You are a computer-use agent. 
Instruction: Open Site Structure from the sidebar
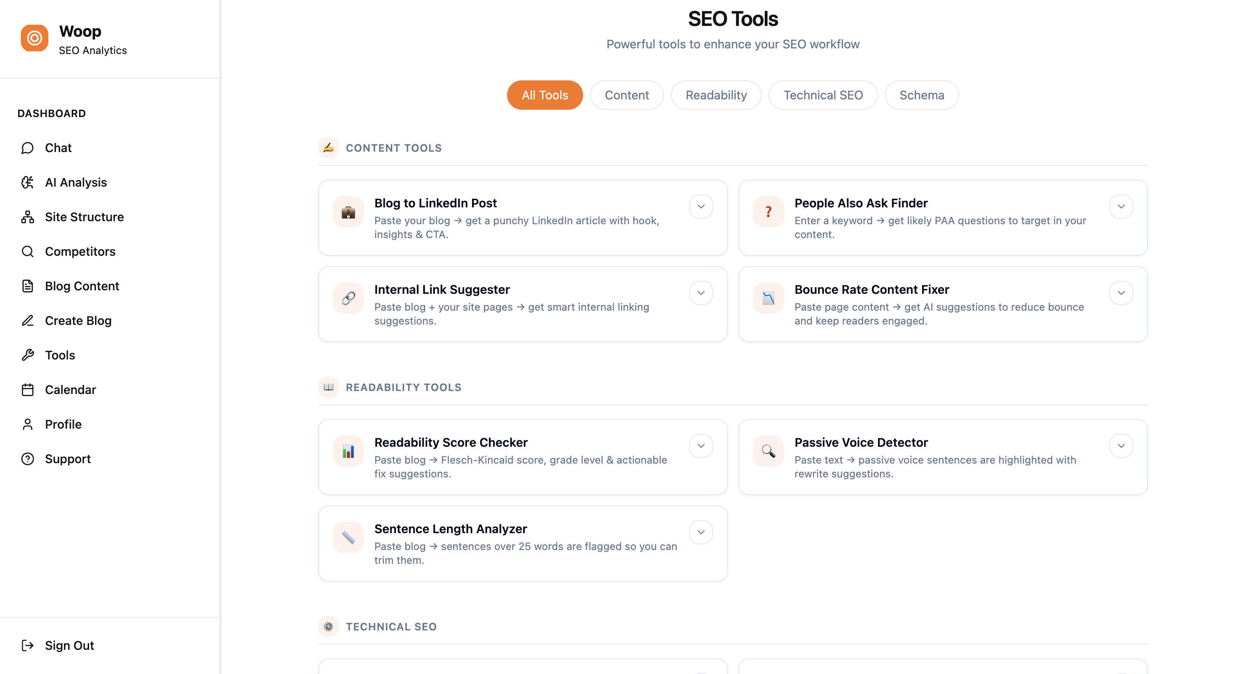coord(84,217)
